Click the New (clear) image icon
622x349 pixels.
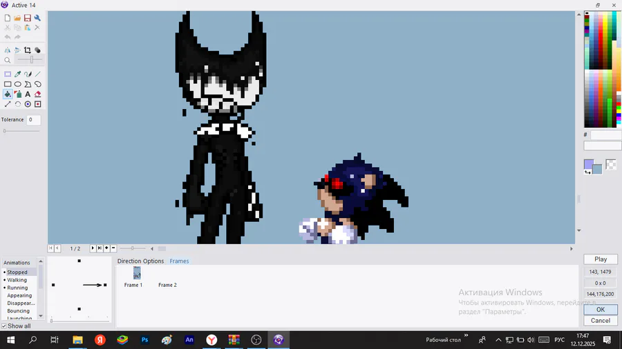8,18
